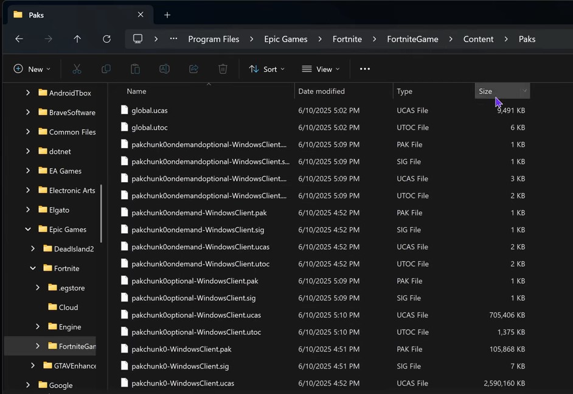Click the Share icon in toolbar
573x394 pixels.
click(x=193, y=69)
